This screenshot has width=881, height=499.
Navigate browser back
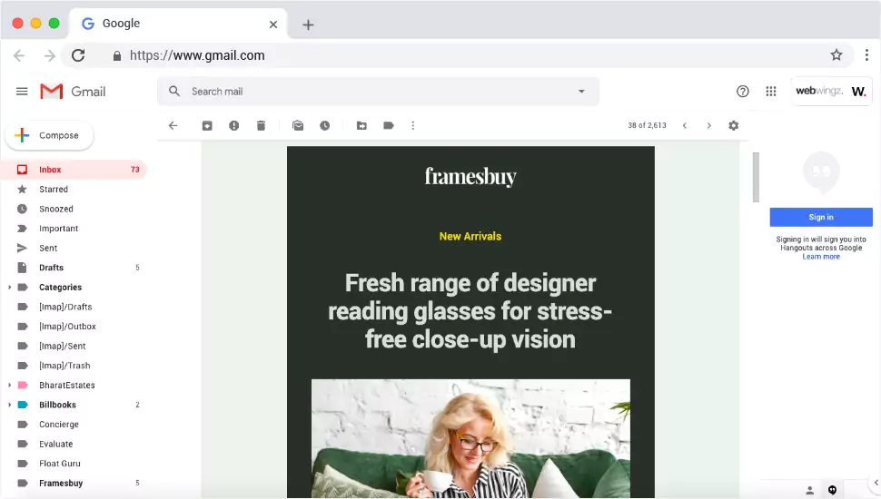tap(19, 55)
